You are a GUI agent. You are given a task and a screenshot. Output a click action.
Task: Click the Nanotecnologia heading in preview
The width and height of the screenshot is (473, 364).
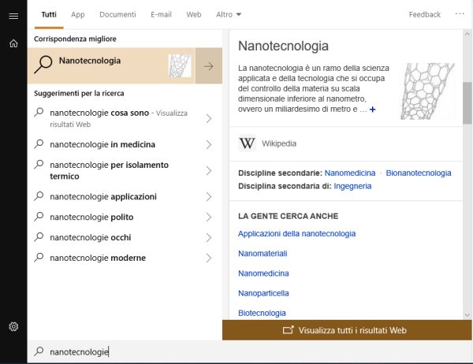(283, 46)
